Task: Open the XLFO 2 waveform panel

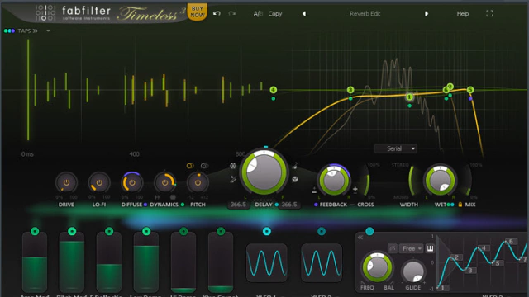Action: pos(322,262)
